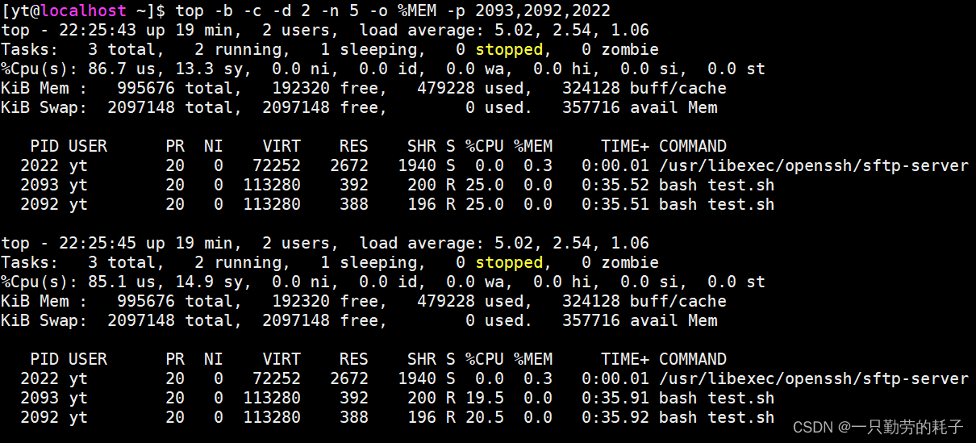
Task: Click the sftp-server command path under the 22:25:43 snapshot
Action: pyautogui.click(x=814, y=165)
